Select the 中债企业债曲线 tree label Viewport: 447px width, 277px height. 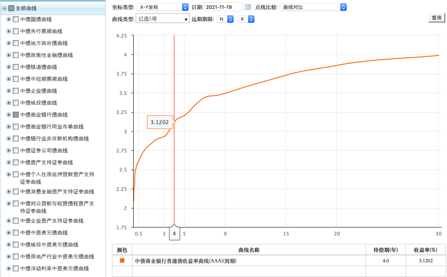click(x=38, y=91)
